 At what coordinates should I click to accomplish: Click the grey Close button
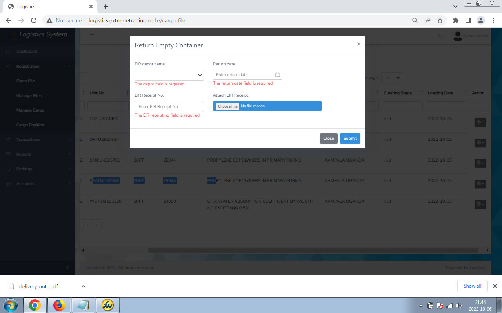(x=329, y=139)
